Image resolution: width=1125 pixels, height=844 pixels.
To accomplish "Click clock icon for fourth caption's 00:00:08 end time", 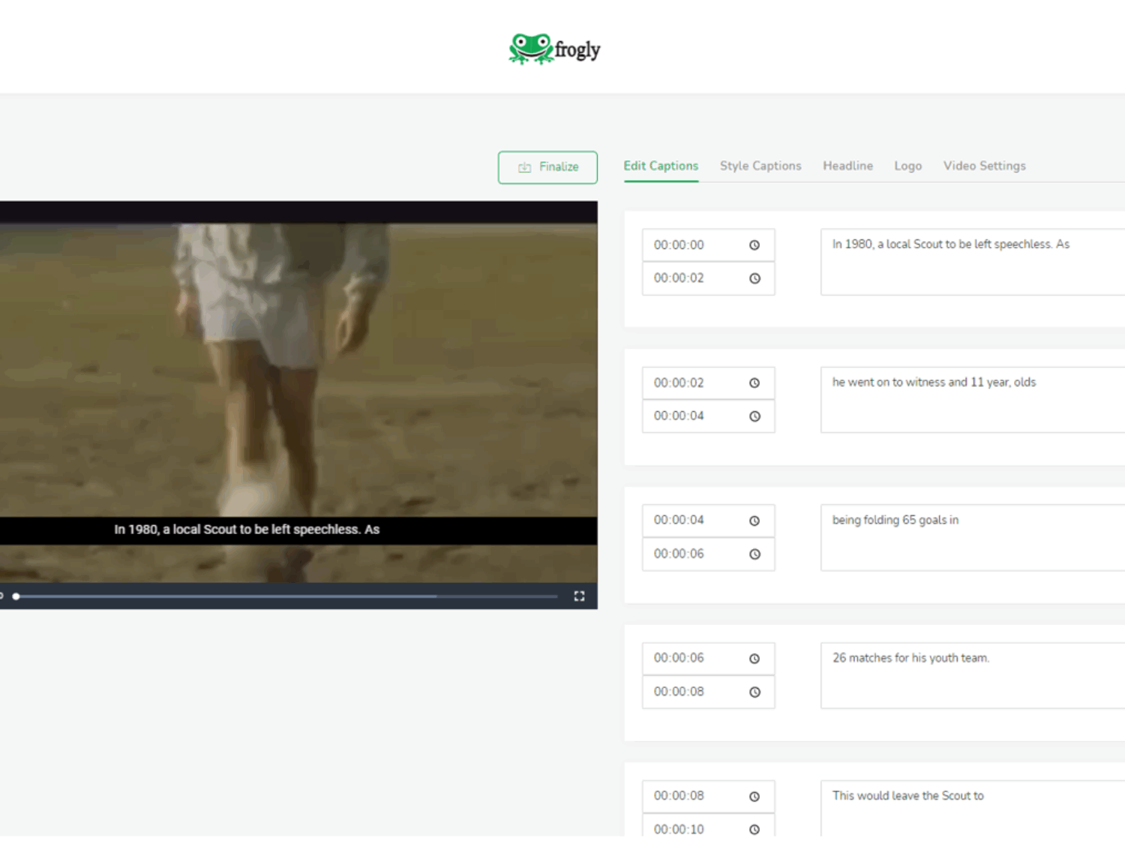I will pyautogui.click(x=754, y=692).
